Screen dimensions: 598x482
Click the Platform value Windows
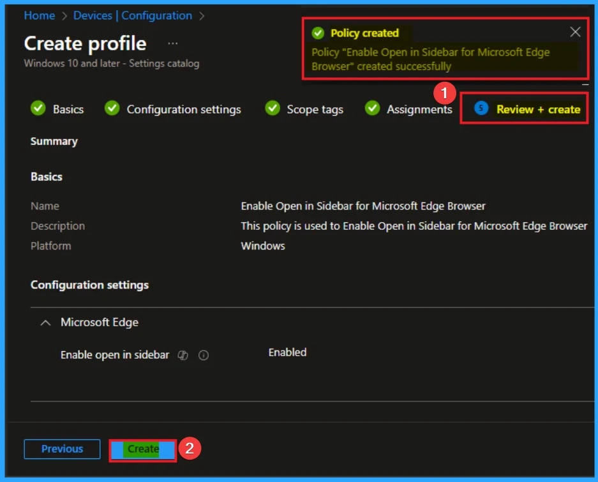[x=263, y=246]
